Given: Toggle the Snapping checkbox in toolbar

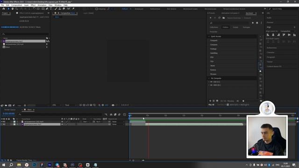Looking at the screenshot, I should 97,9.
